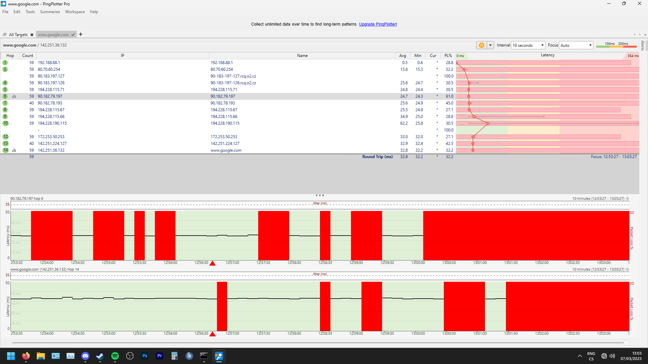Click the latency scale color bar legend
This screenshot has width=648, height=364.
(x=616, y=46)
